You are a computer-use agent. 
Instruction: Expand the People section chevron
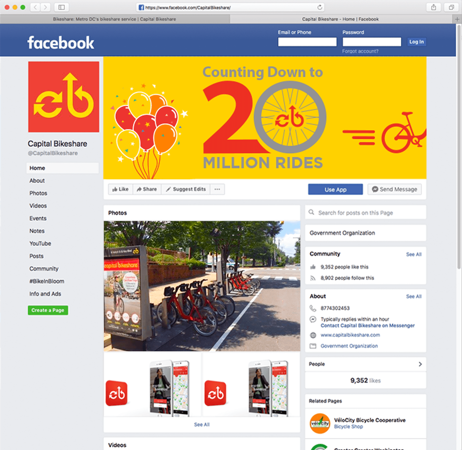(420, 364)
